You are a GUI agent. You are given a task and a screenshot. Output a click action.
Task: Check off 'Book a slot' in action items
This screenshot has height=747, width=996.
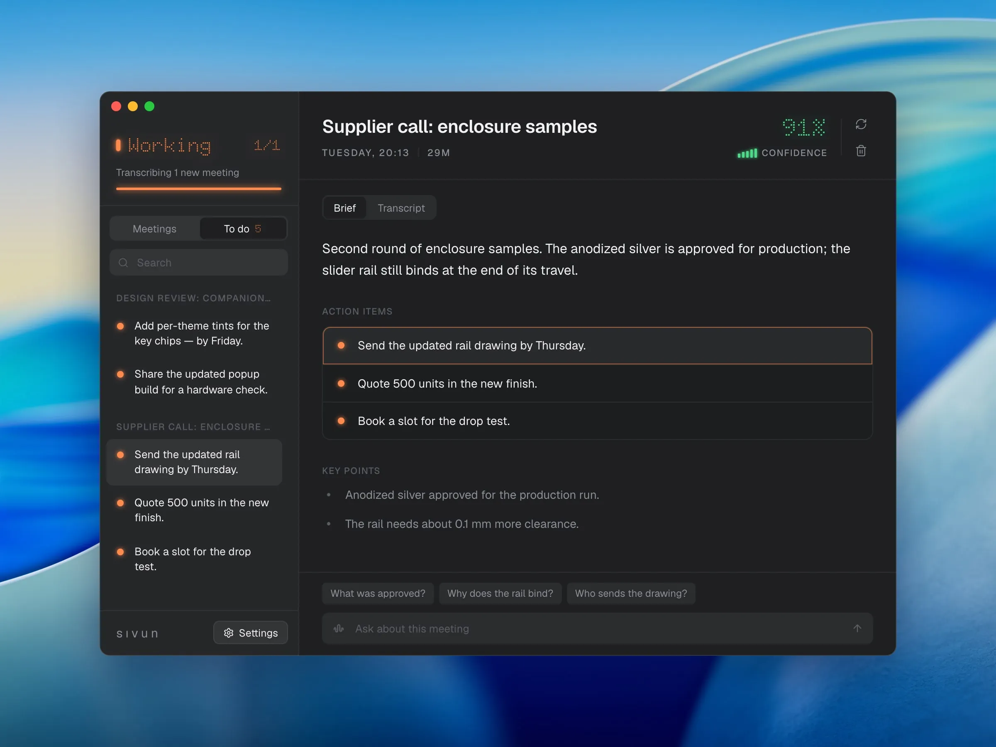pos(341,421)
